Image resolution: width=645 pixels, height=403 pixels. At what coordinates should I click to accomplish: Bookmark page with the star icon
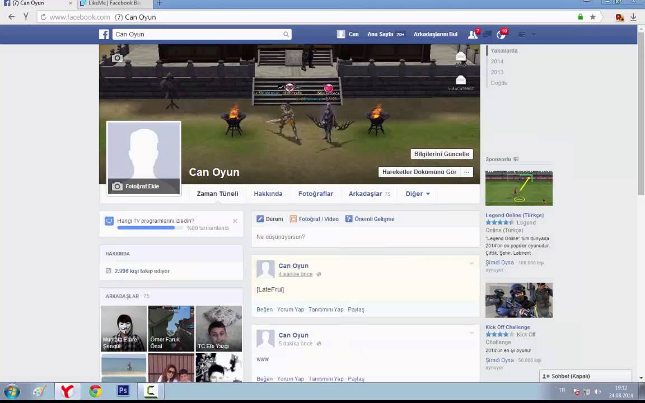tap(592, 17)
